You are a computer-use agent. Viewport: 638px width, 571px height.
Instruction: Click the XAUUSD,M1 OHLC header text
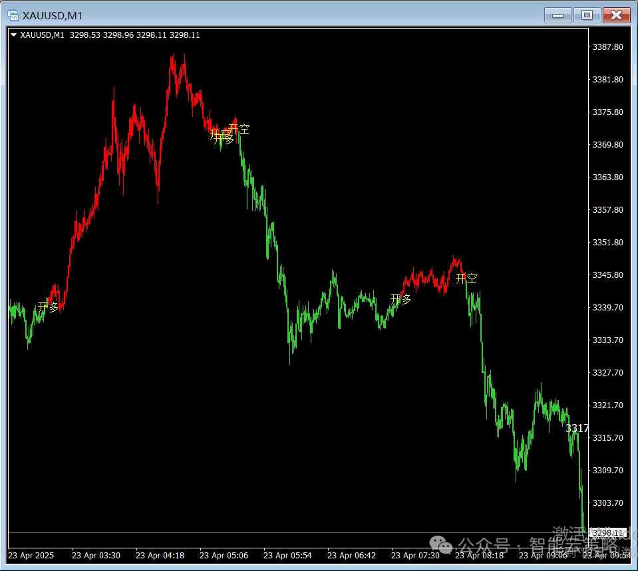[110, 35]
